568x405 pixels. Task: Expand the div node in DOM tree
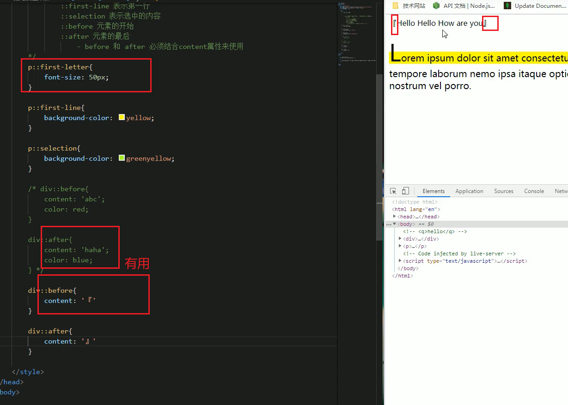pos(400,239)
